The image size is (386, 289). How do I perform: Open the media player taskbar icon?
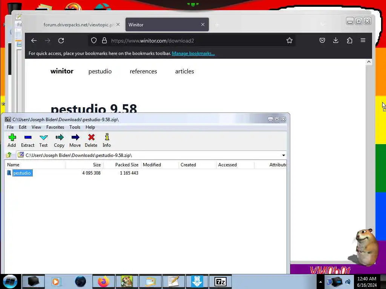click(56, 281)
